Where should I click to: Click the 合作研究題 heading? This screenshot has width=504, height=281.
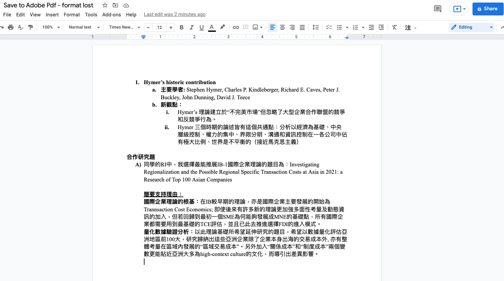[x=141, y=157]
